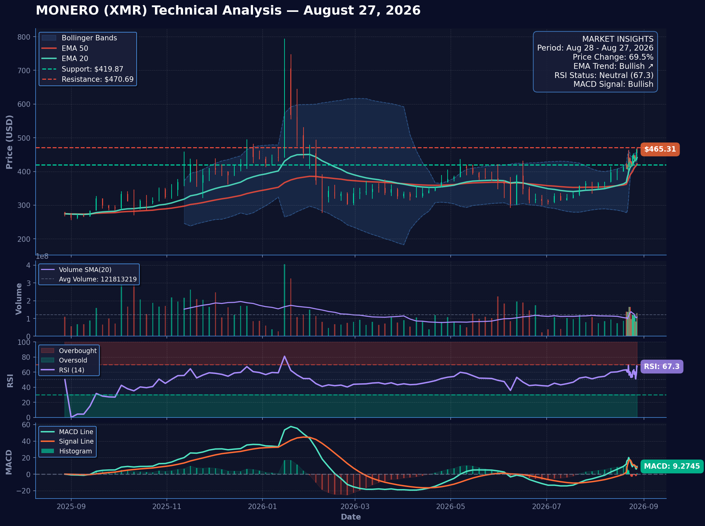This screenshot has width=705, height=526.
Task: Select the 'EMA 20' legend label
Action: pos(75,59)
